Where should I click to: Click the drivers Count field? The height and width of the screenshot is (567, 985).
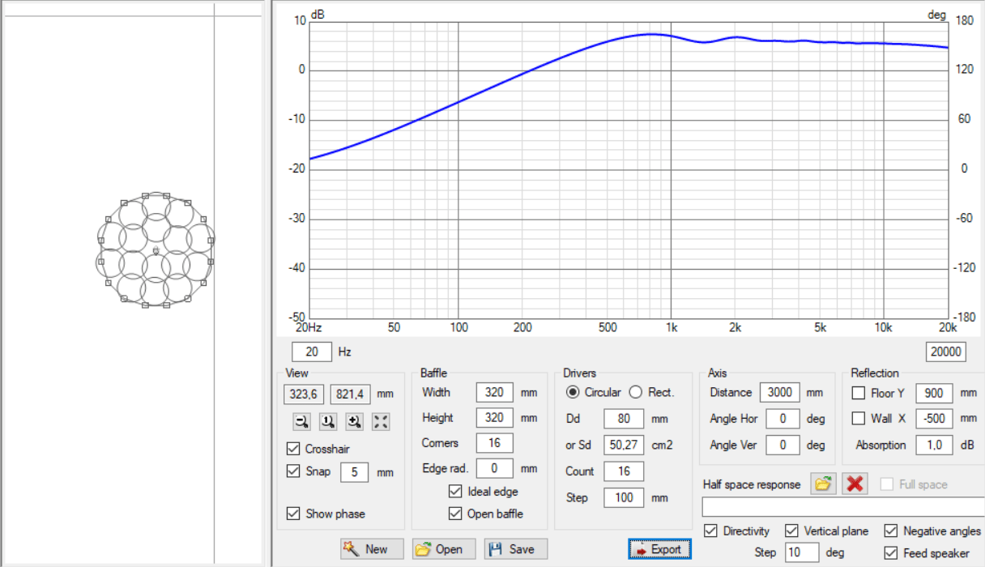point(624,471)
